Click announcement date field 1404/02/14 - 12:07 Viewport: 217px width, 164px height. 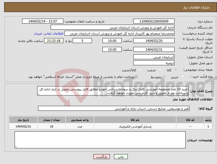(x=43, y=21)
